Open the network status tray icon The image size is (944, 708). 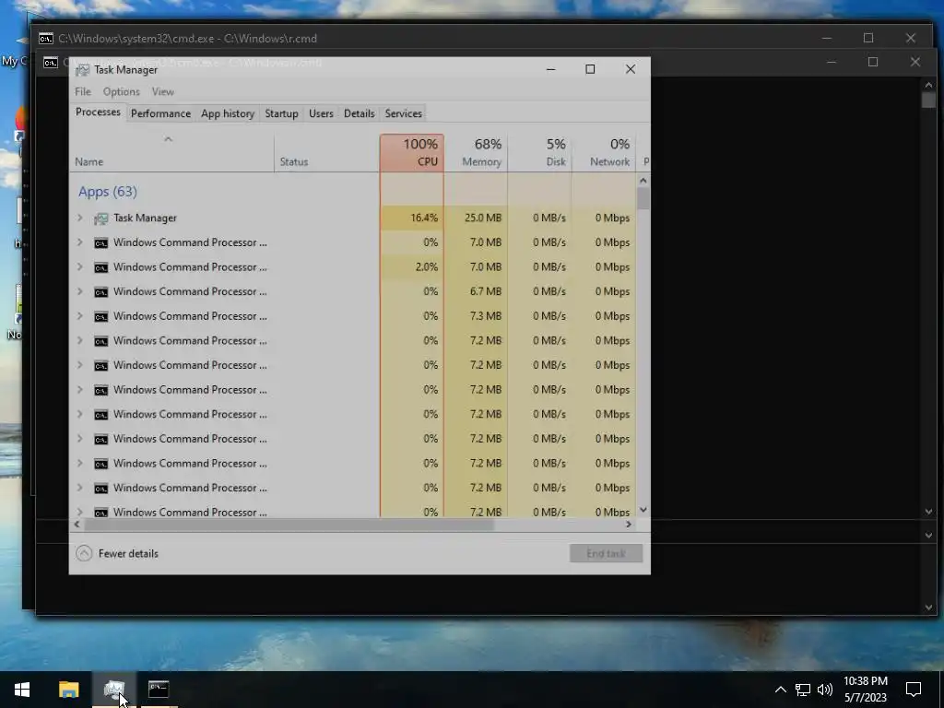803,690
